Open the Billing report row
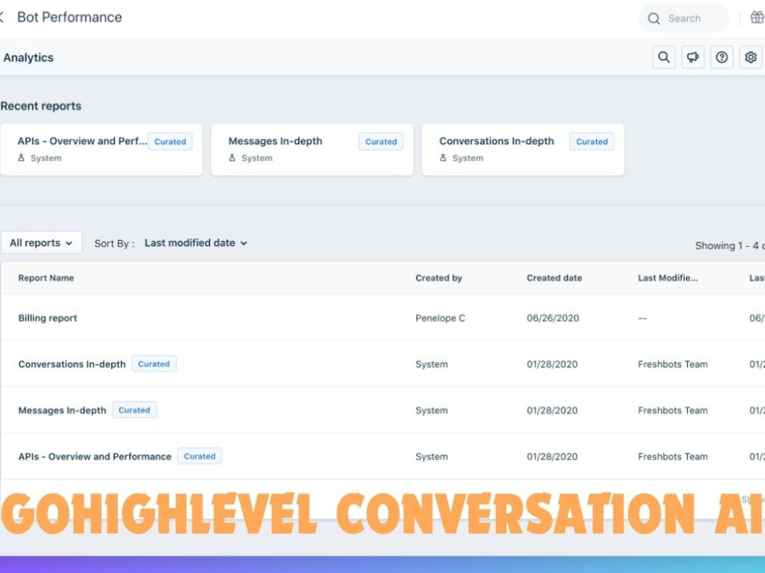Viewport: 765px width, 573px height. coord(382,318)
